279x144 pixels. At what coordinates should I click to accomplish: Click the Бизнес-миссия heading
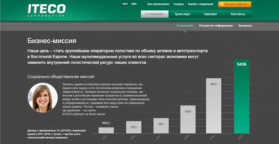52,41
